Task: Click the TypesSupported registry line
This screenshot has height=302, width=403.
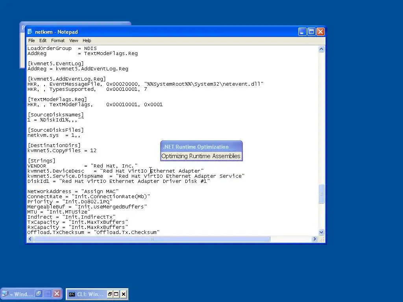Action: 87,89
